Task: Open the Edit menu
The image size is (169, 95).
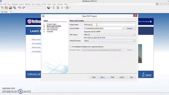Action: [5, 4]
